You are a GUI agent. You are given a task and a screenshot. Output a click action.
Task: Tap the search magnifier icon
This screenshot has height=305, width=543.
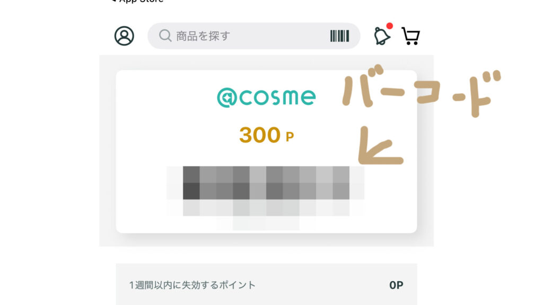point(165,35)
